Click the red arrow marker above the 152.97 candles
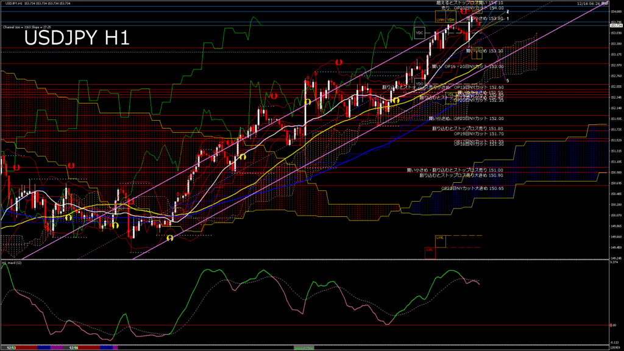The height and width of the screenshot is (351, 624). (339, 62)
